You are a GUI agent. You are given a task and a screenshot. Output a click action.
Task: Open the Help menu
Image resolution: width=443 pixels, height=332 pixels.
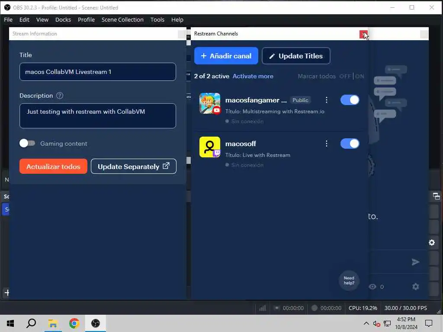(177, 20)
